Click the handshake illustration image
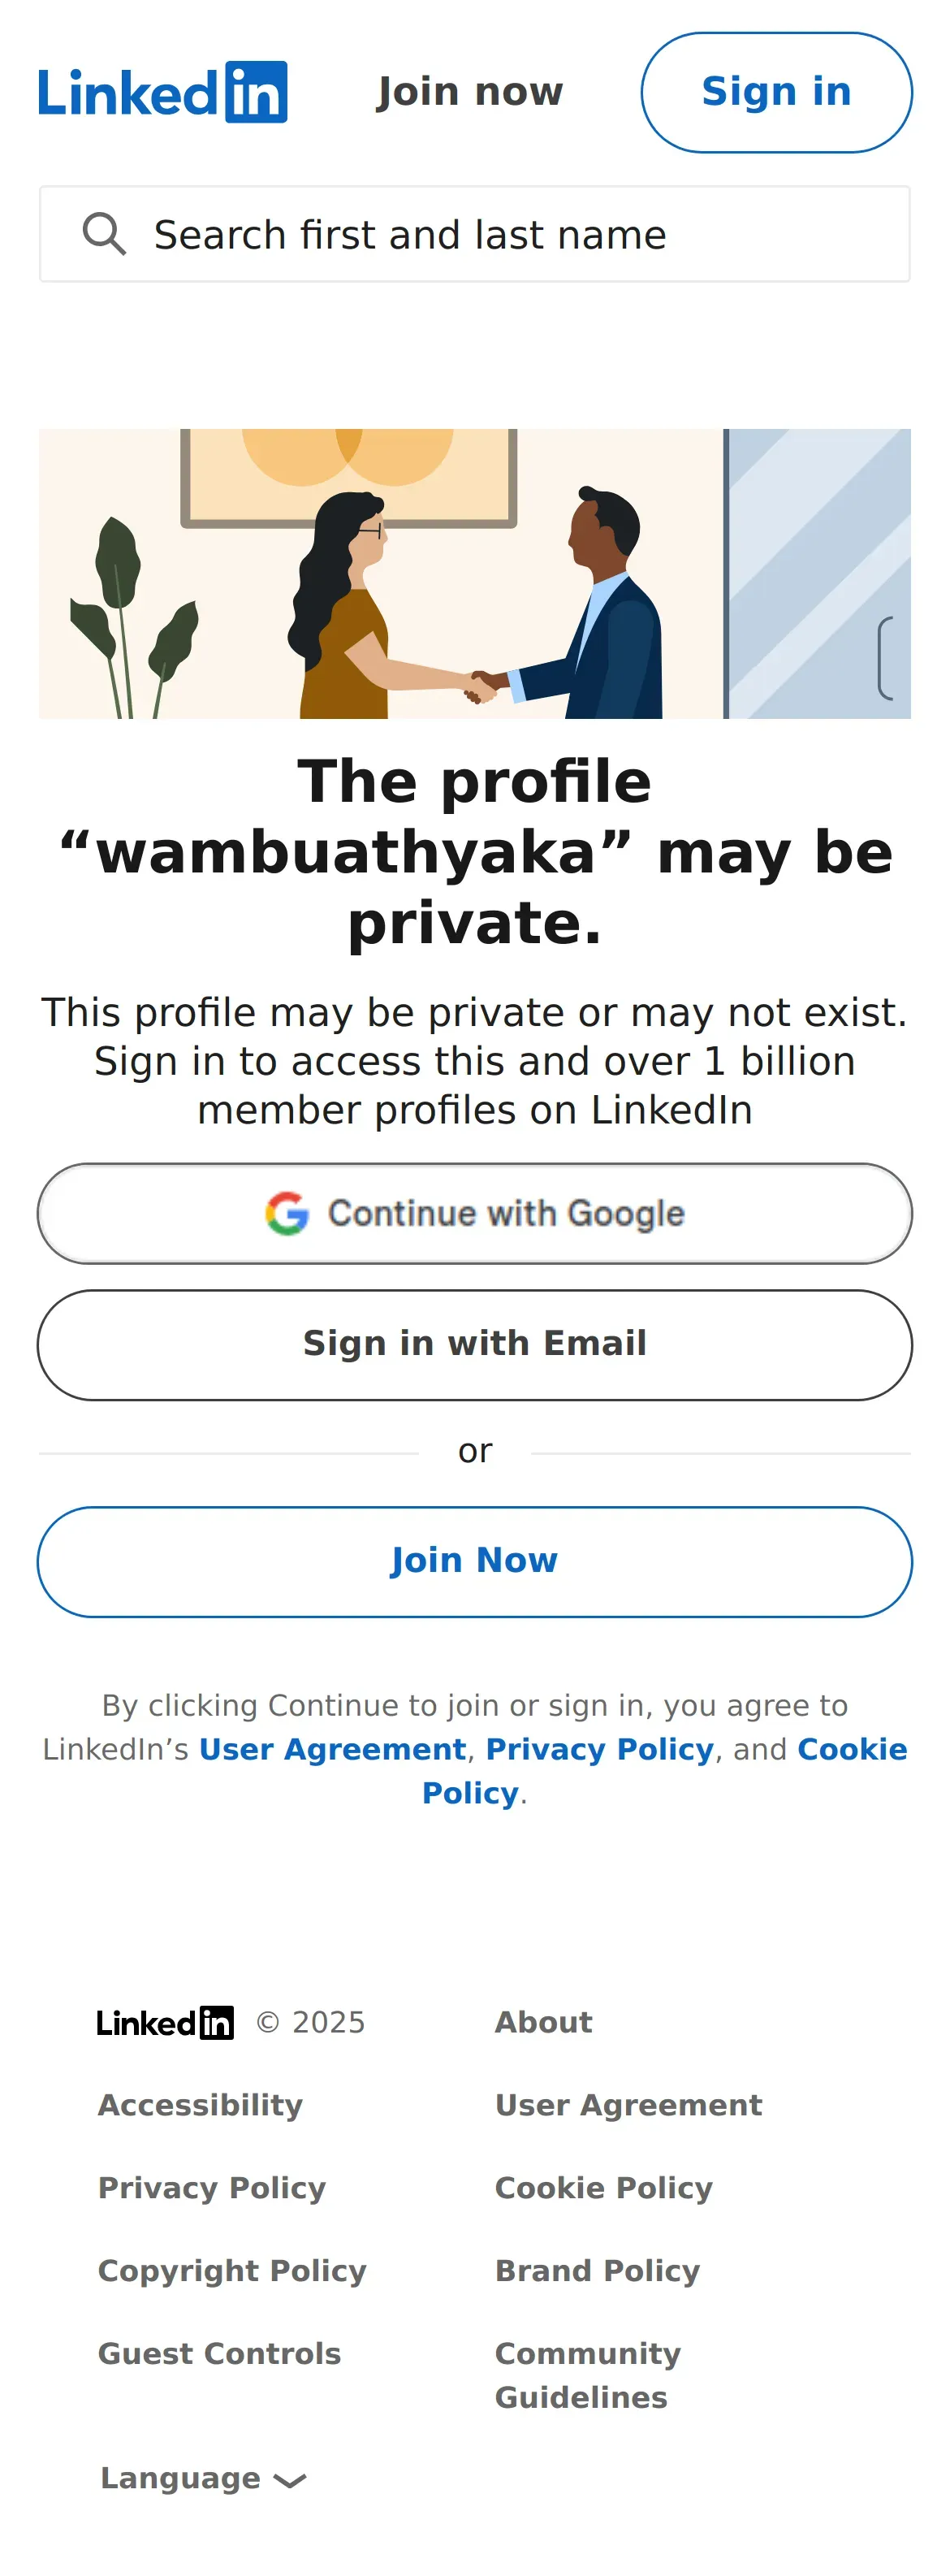This screenshot has width=950, height=2576. (475, 574)
